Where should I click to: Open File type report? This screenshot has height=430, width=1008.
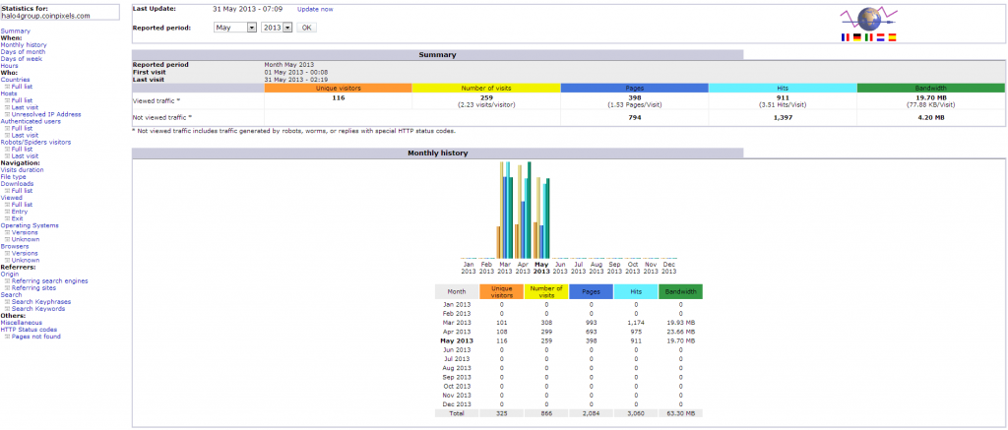[x=14, y=177]
